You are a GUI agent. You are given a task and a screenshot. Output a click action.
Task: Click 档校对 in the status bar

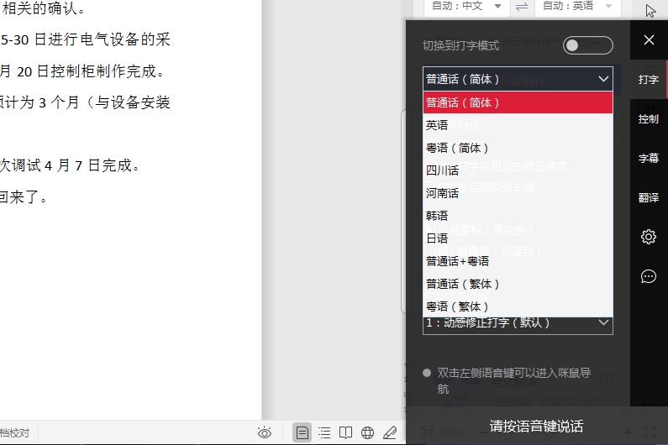[14, 433]
